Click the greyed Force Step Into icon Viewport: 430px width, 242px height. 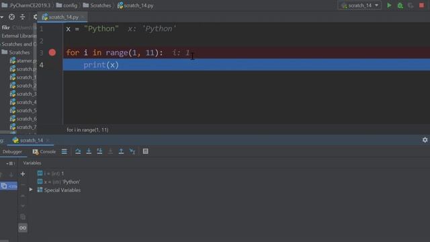(110, 151)
